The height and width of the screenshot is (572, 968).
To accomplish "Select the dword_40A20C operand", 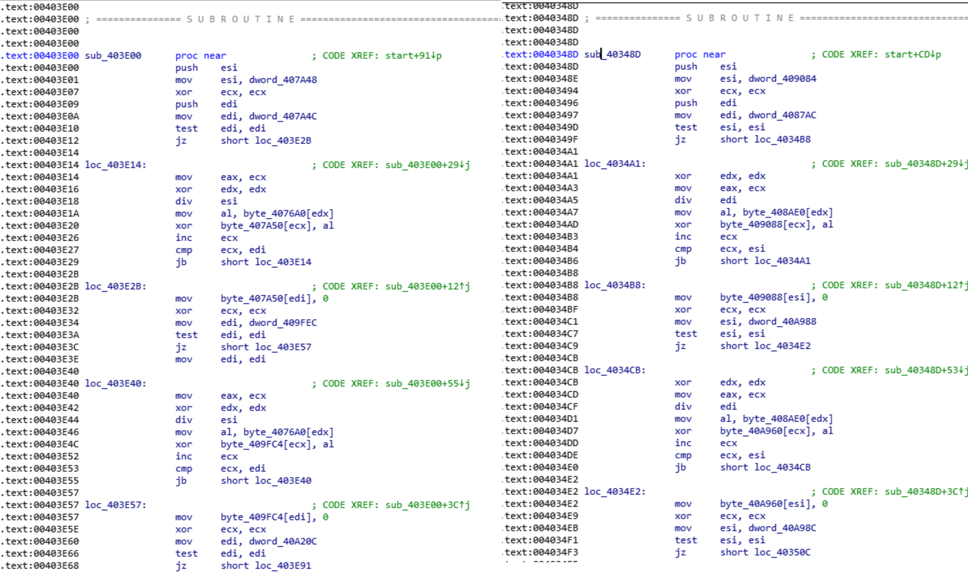I will click(x=283, y=541).
